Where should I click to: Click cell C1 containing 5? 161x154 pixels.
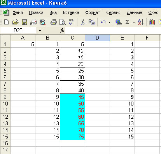coord(72,44)
